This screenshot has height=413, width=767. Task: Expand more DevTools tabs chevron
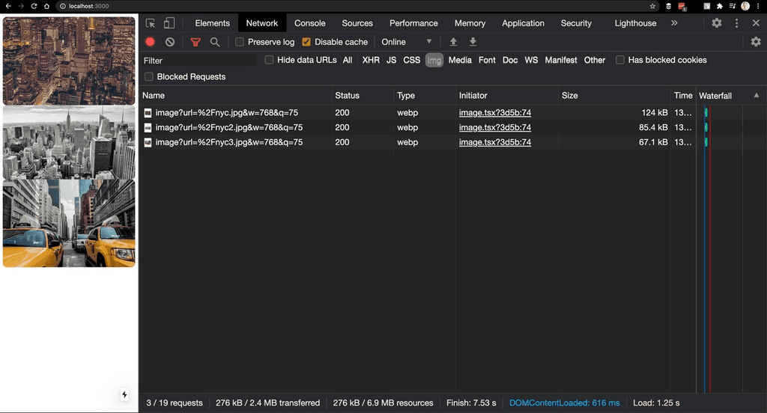(x=674, y=23)
